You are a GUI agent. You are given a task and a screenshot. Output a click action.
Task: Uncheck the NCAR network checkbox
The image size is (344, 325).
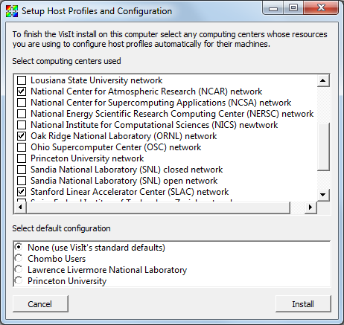tap(22, 91)
